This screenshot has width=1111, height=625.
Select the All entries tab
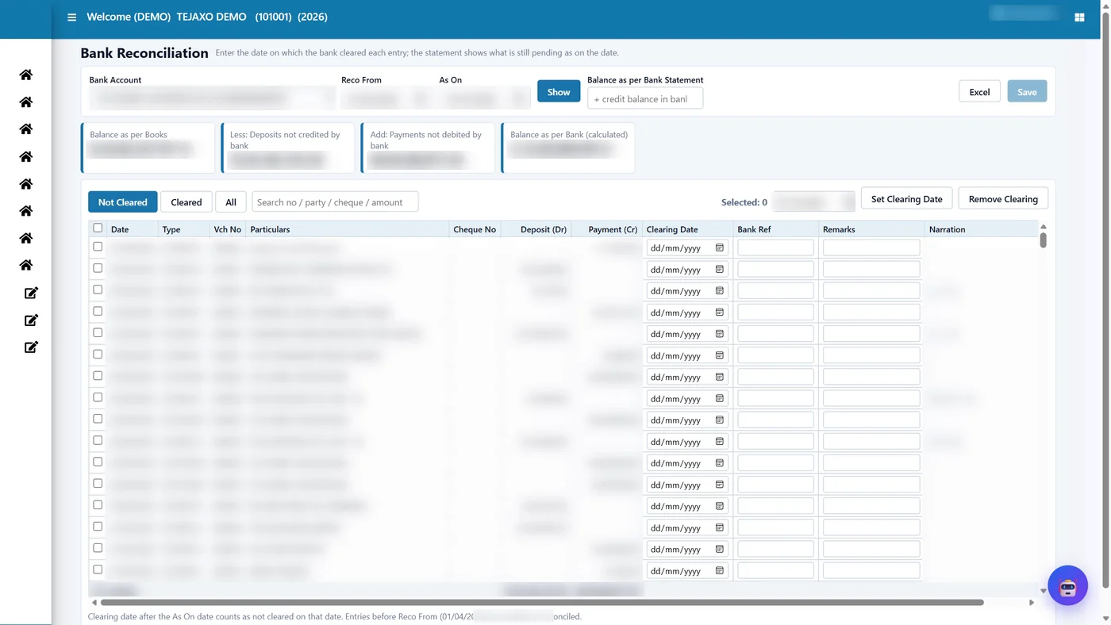(231, 202)
